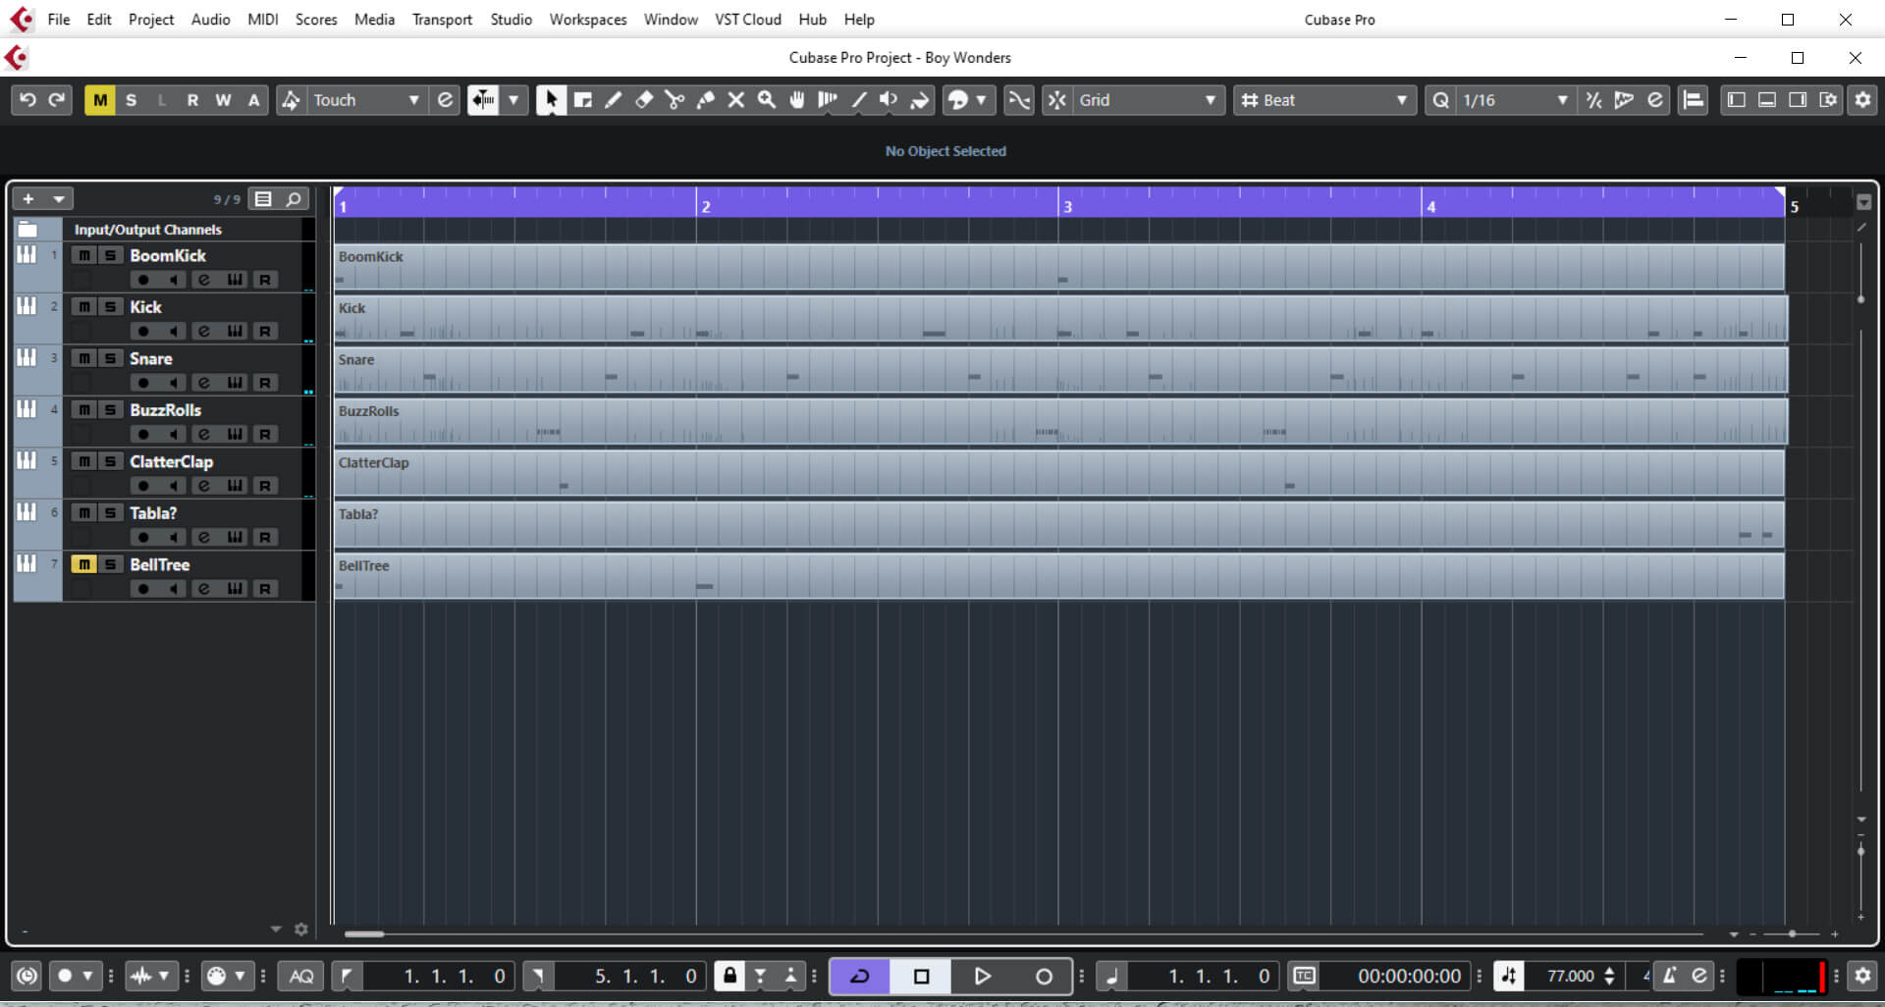The image size is (1885, 1007).
Task: Mute the BoomKick track
Action: (84, 255)
